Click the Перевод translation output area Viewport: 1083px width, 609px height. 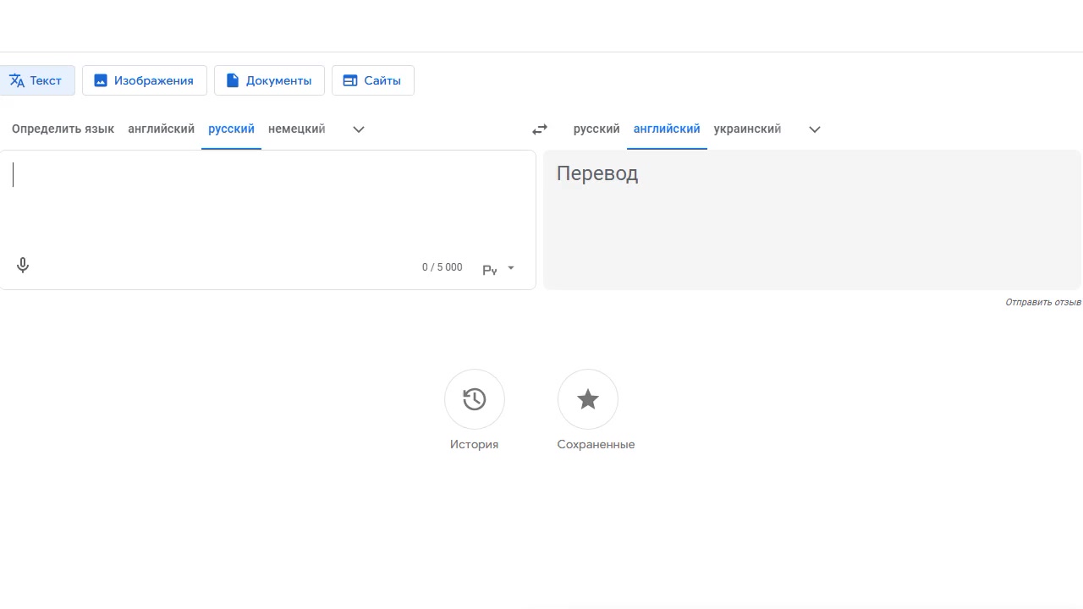[x=812, y=220]
